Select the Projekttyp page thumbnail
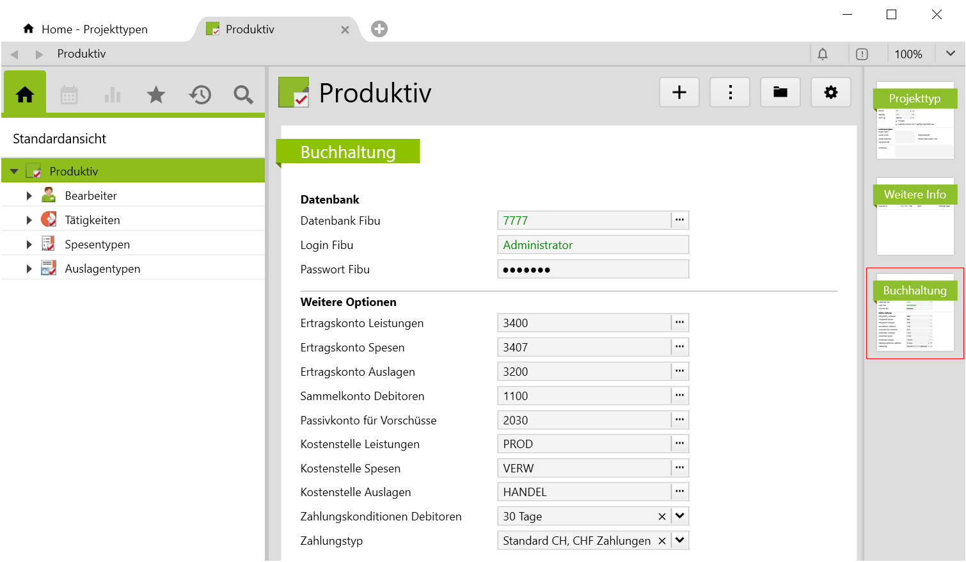 [x=915, y=120]
